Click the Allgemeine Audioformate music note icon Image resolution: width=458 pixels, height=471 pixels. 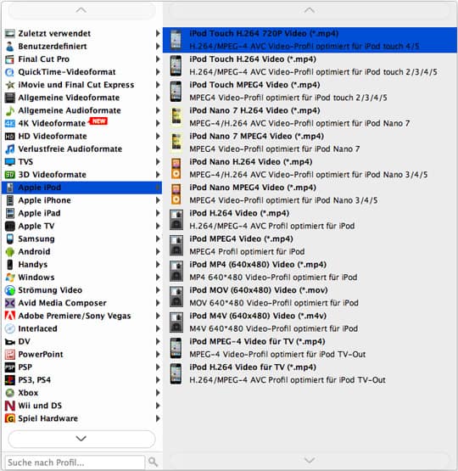tap(10, 110)
